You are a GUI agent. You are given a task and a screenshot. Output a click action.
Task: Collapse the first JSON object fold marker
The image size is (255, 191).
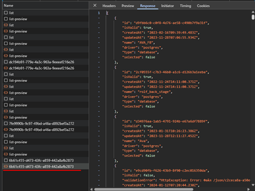point(99,18)
